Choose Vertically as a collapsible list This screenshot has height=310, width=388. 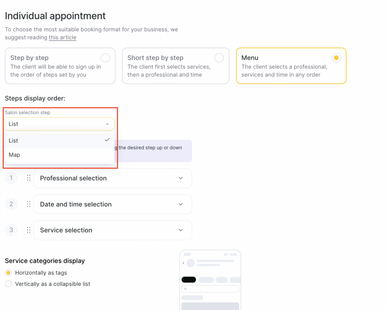[x=8, y=284]
